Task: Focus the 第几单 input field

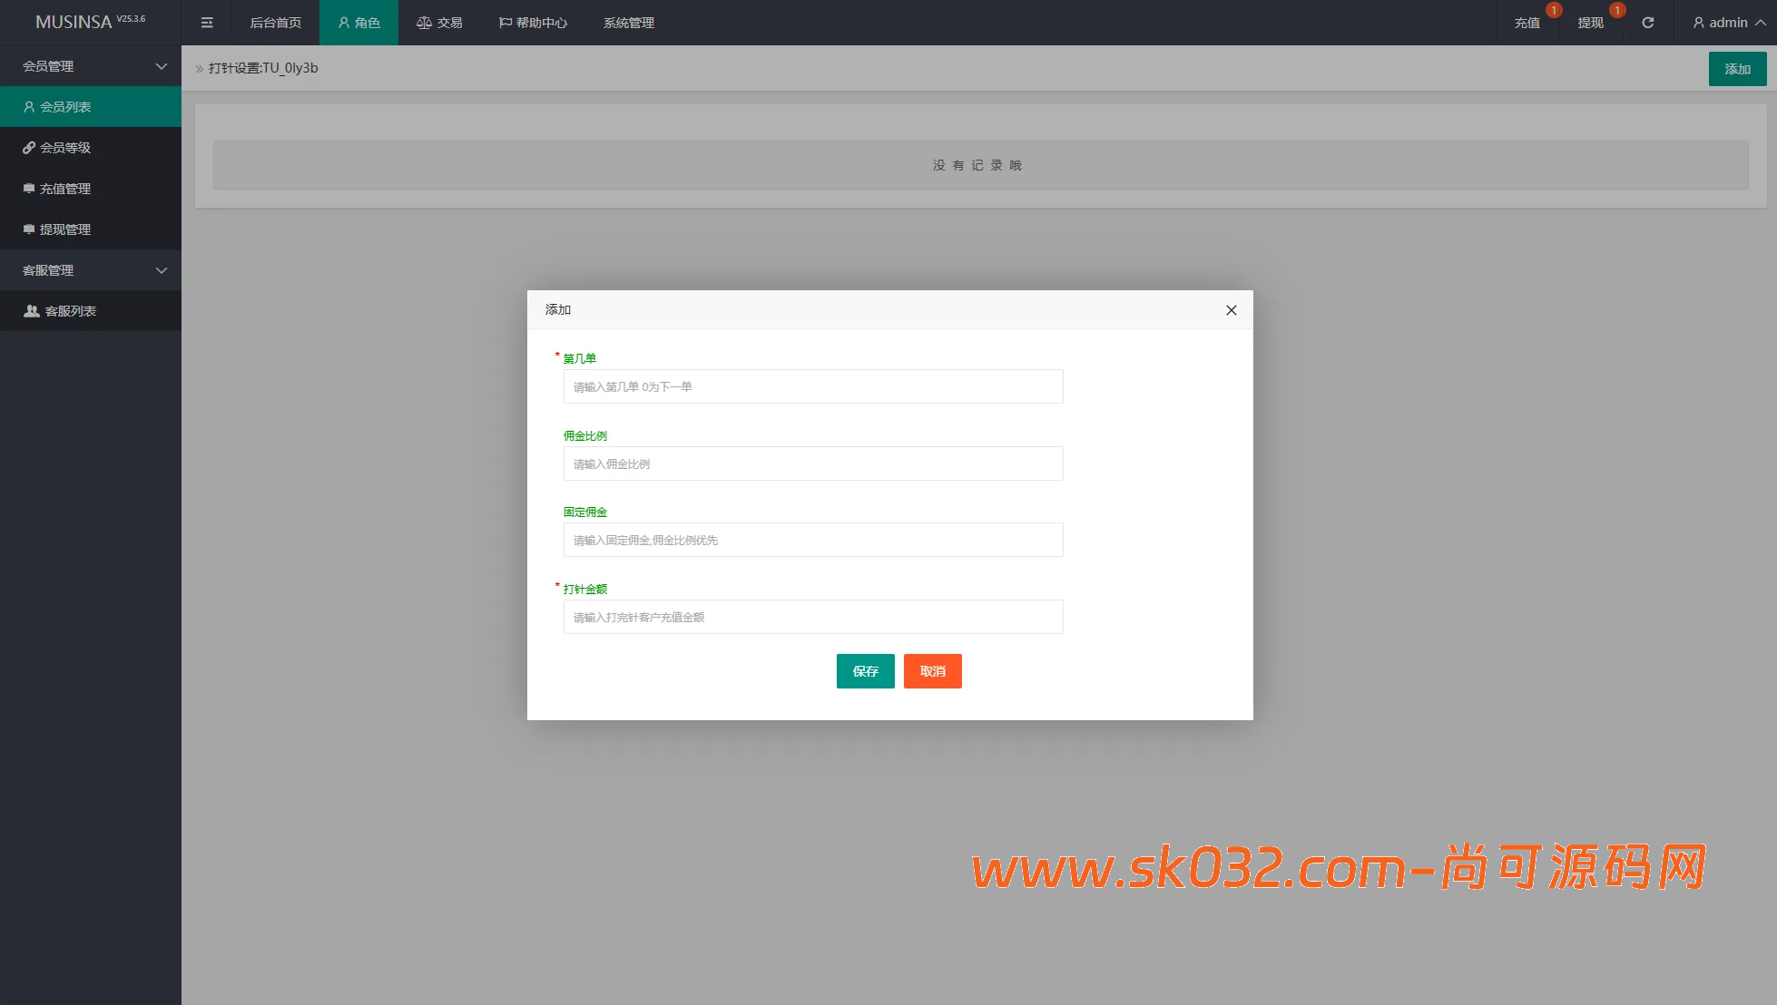Action: pos(812,386)
